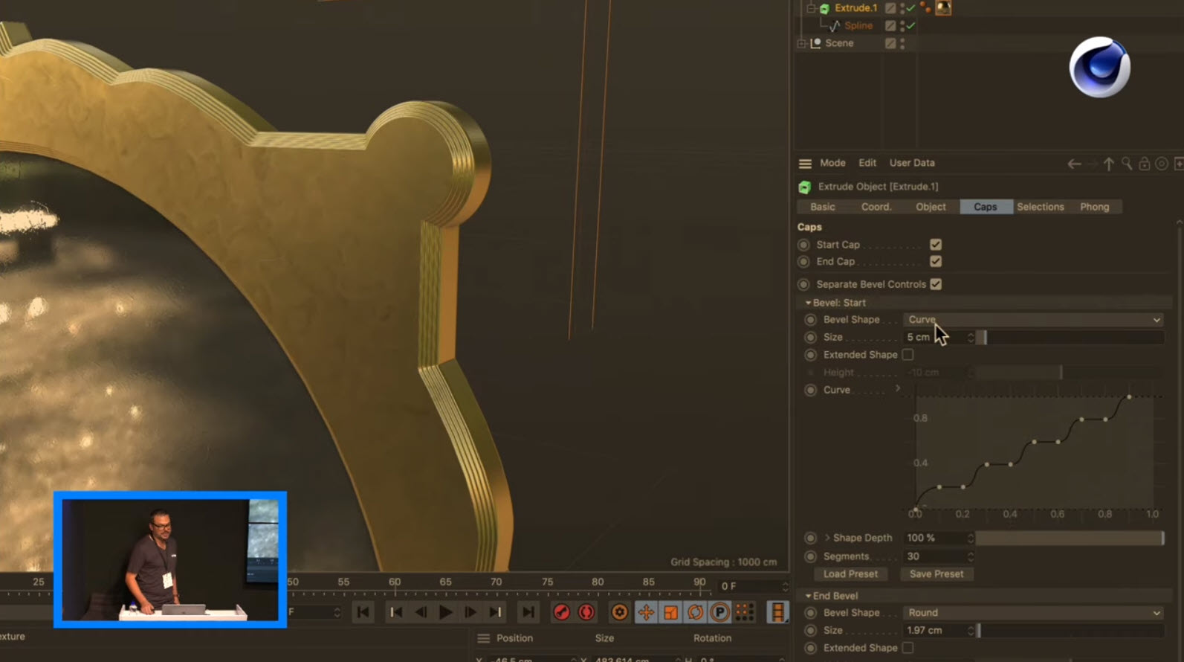Disable Separate Bevel Controls checkbox
Image resolution: width=1184 pixels, height=662 pixels.
(x=936, y=284)
